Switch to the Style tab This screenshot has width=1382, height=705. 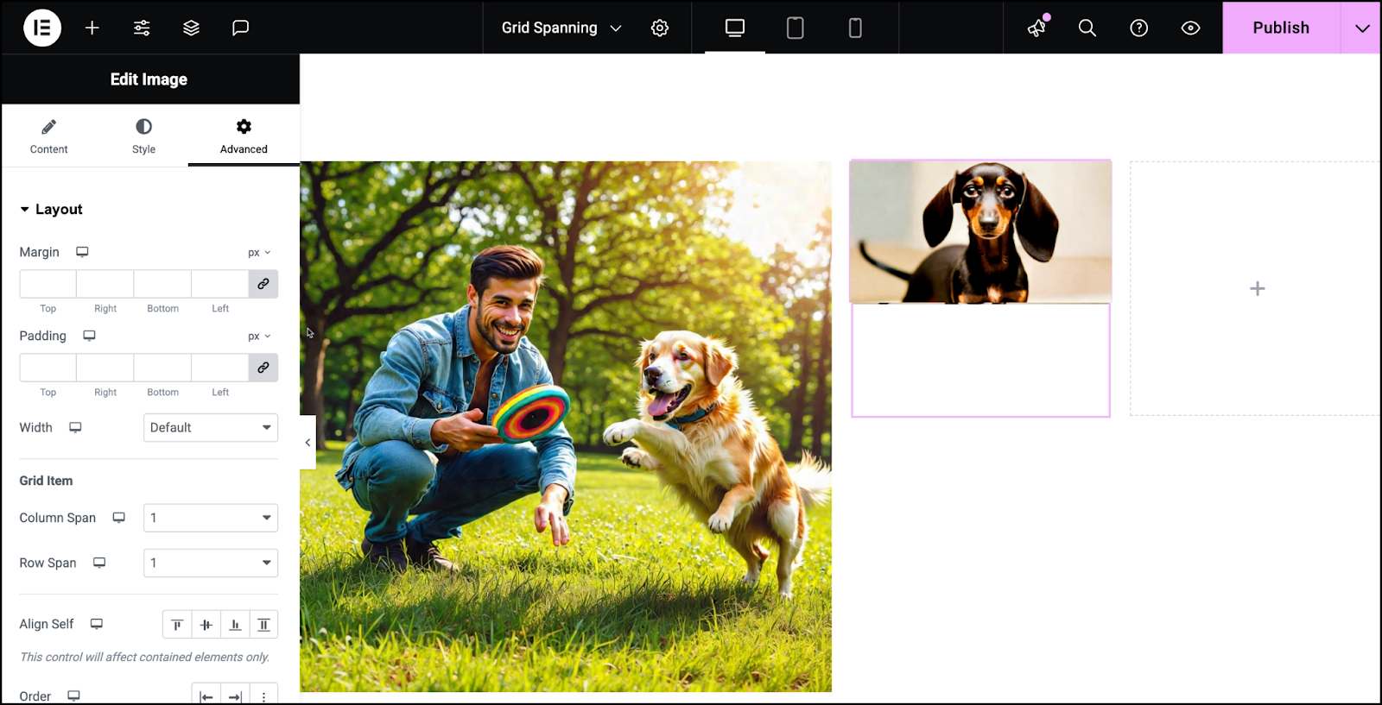(x=143, y=136)
